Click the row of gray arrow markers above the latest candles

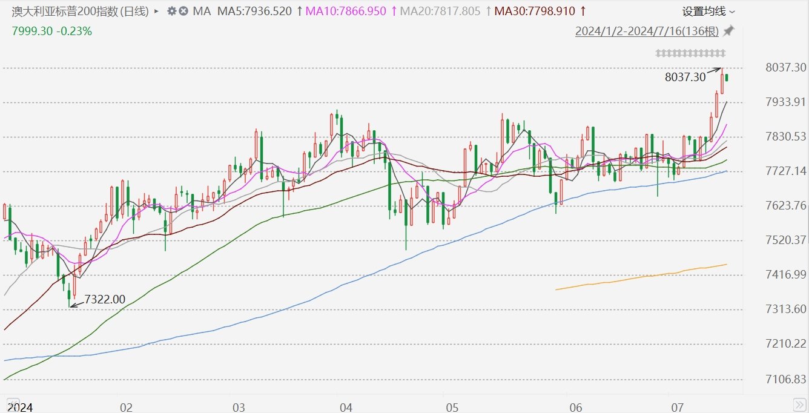(690, 53)
